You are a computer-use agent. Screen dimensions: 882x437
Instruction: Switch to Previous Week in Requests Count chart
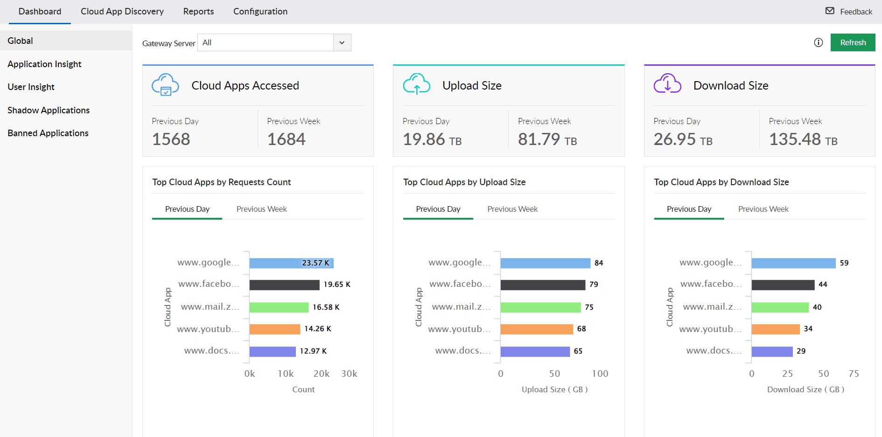click(261, 209)
